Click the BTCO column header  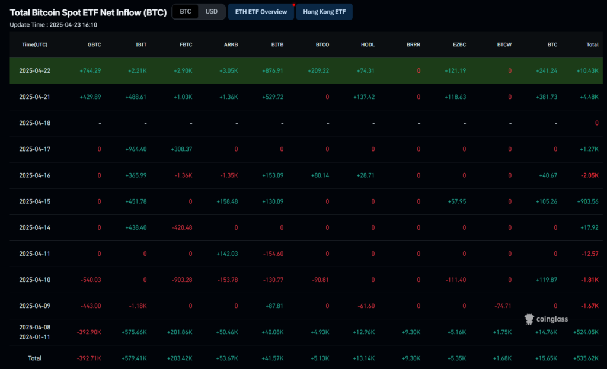322,44
